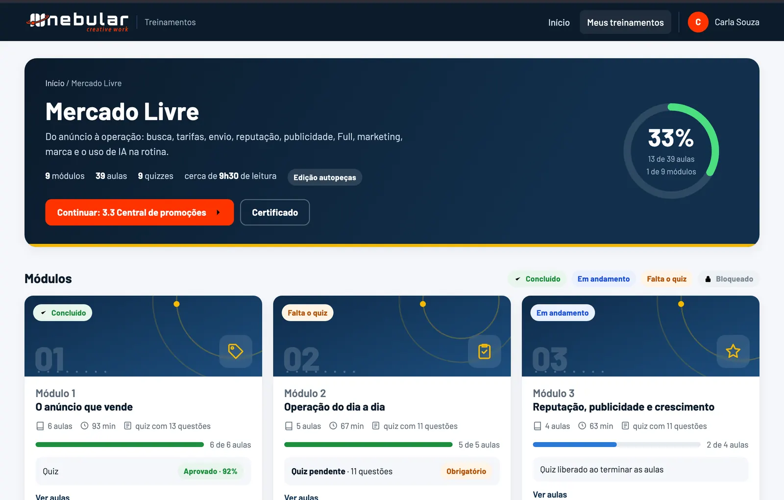Click the clock icon beside 93 min
Image resolution: width=784 pixels, height=500 pixels.
pos(84,425)
